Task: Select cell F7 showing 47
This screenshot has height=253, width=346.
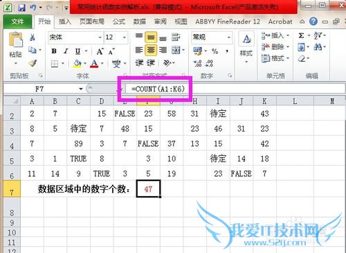Action: [x=148, y=189]
